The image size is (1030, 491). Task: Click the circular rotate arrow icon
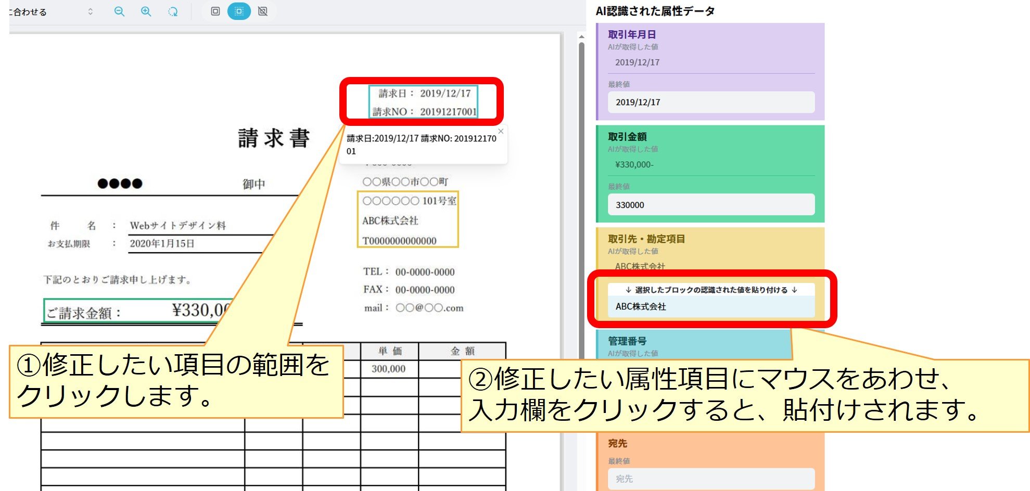[173, 11]
